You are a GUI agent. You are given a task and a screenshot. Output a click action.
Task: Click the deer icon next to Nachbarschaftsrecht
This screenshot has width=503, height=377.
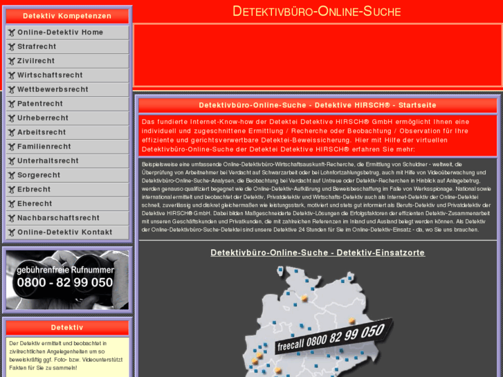[x=12, y=218]
